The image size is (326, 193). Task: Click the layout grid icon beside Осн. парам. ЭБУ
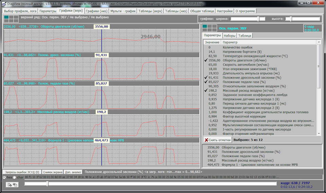(209, 28)
